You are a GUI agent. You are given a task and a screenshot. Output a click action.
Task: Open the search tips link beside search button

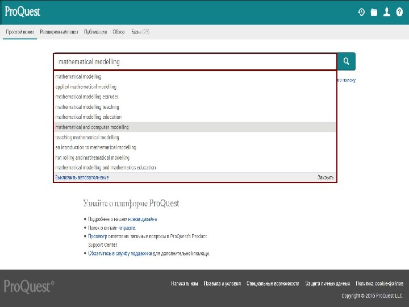(347, 80)
